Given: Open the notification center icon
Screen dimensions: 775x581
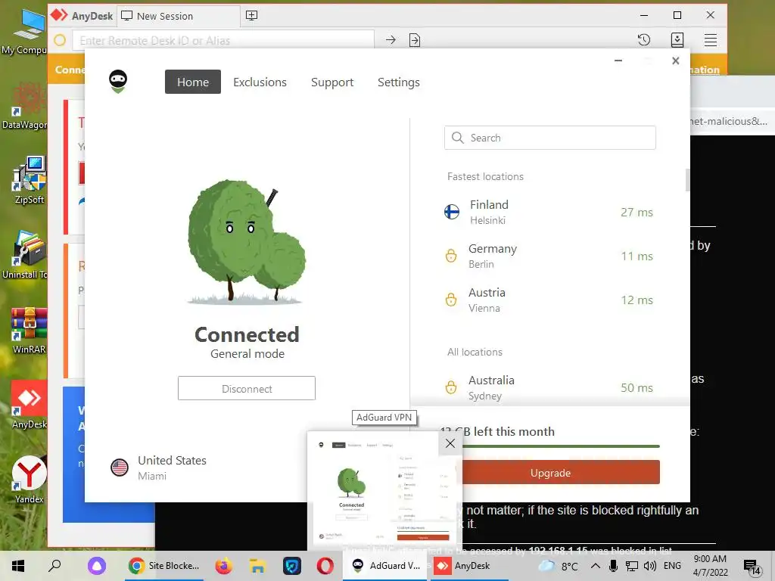Looking at the screenshot, I should tap(752, 566).
